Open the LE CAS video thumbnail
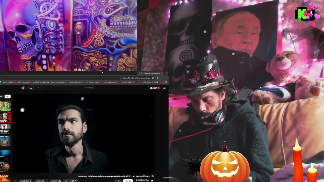The width and height of the screenshot is (324, 182). (x=5, y=141)
